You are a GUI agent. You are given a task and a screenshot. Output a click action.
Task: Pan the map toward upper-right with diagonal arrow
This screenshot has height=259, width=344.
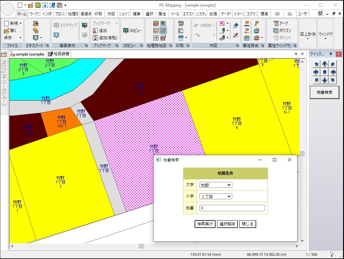pos(333,64)
